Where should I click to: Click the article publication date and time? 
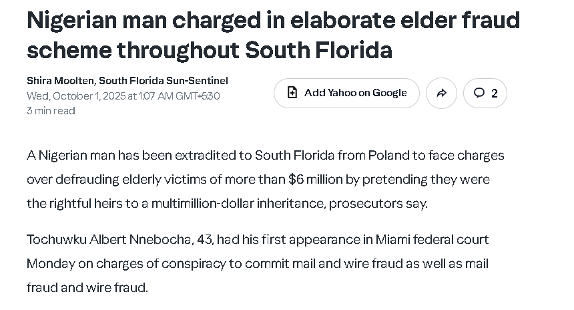click(x=123, y=96)
